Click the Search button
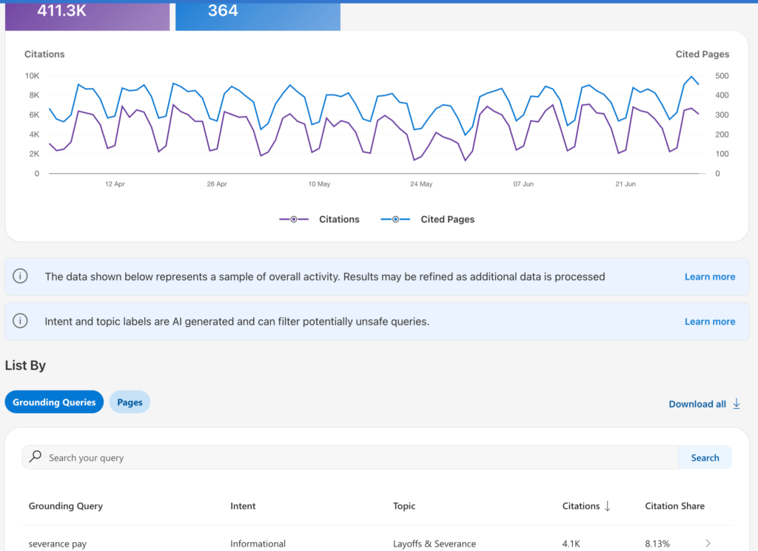 click(705, 457)
